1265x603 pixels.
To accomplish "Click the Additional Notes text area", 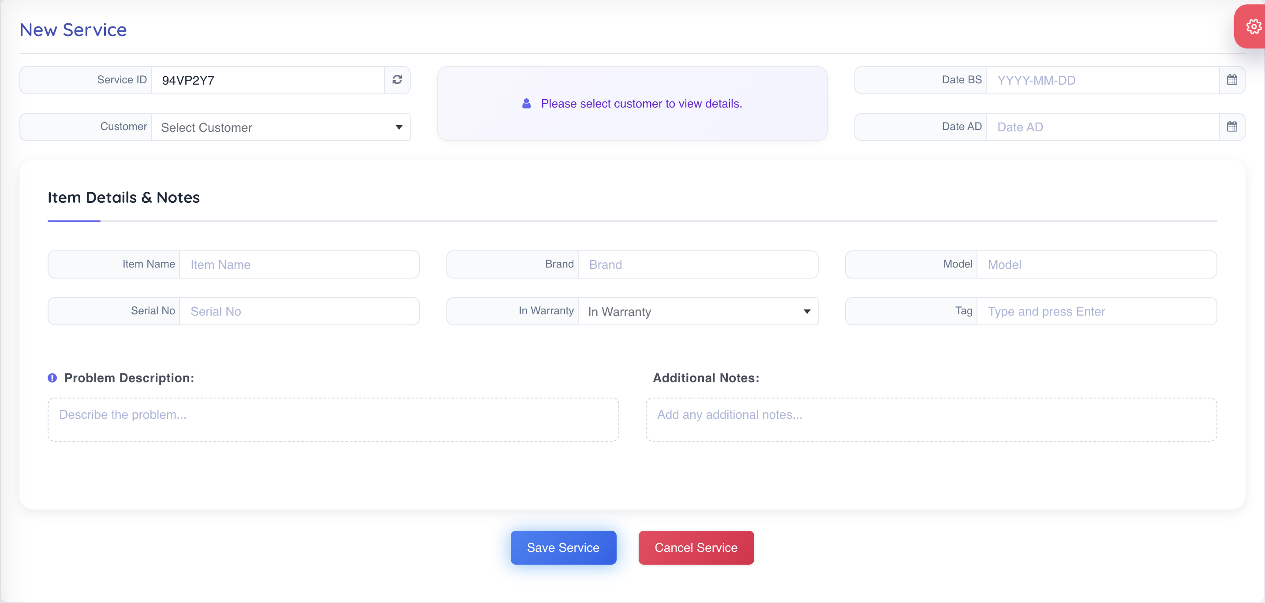I will point(931,420).
